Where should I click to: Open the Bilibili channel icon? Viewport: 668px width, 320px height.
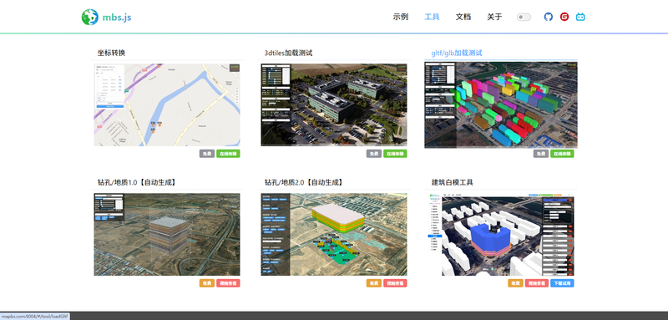(x=580, y=17)
